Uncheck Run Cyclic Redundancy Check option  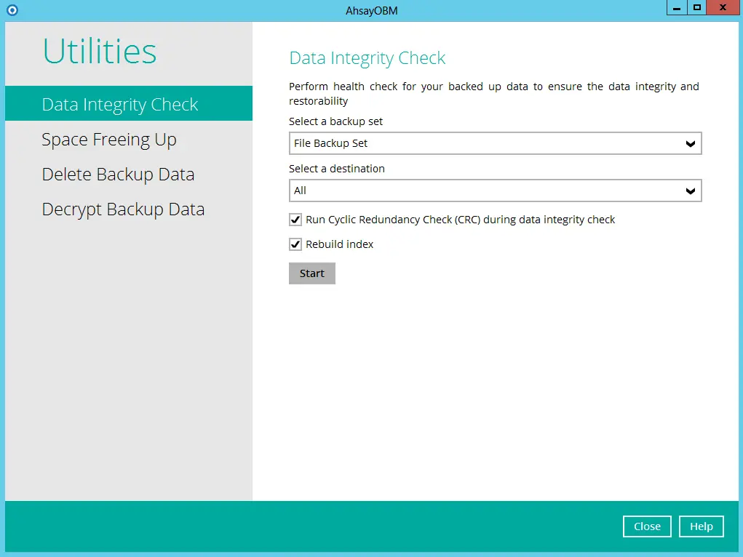tap(295, 219)
